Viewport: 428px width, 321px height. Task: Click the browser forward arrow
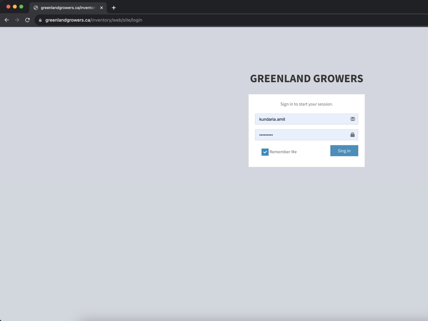click(x=17, y=20)
